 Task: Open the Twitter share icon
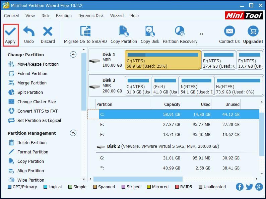pyautogui.click(x=249, y=187)
